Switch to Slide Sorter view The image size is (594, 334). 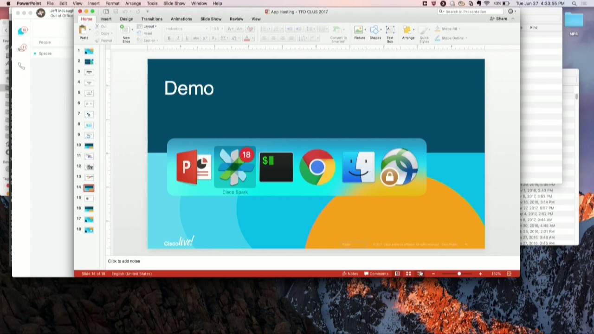(408, 274)
